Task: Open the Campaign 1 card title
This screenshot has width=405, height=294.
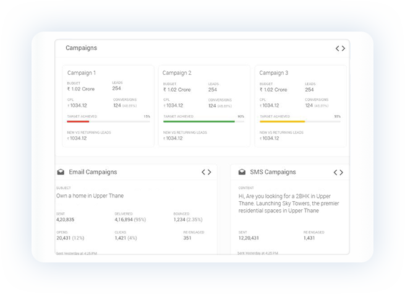Action: 82,73
